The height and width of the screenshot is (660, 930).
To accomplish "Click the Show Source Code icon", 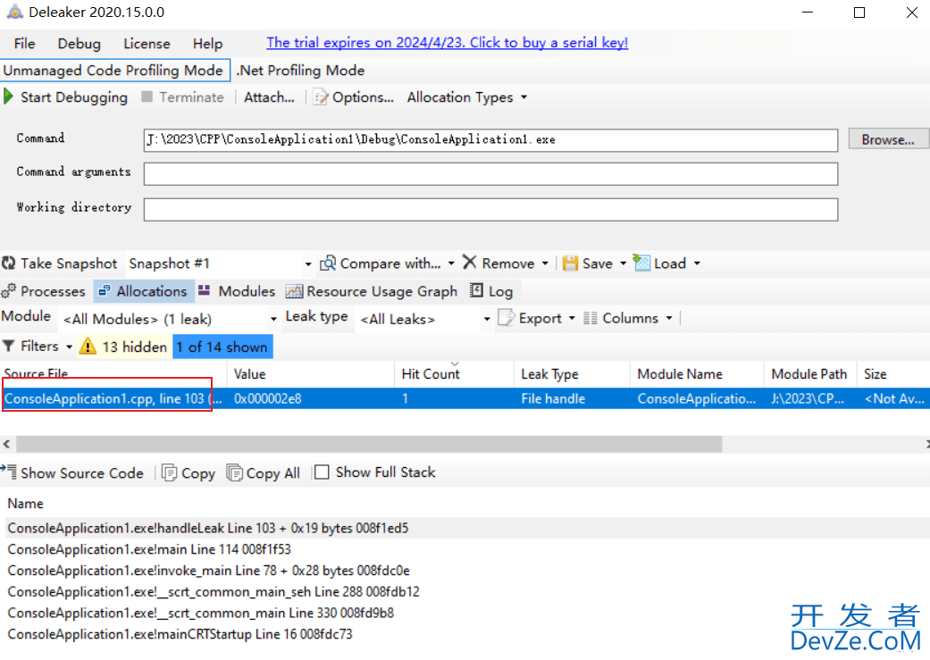I will click(8, 472).
